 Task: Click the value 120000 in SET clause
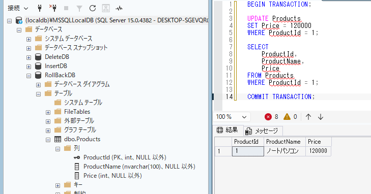point(301,25)
